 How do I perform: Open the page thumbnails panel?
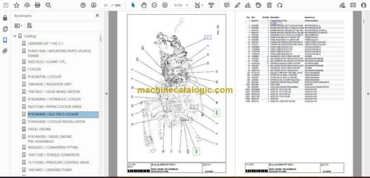pyautogui.click(x=5, y=29)
